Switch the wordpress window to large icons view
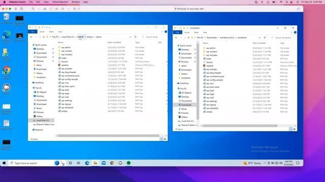 point(295,129)
